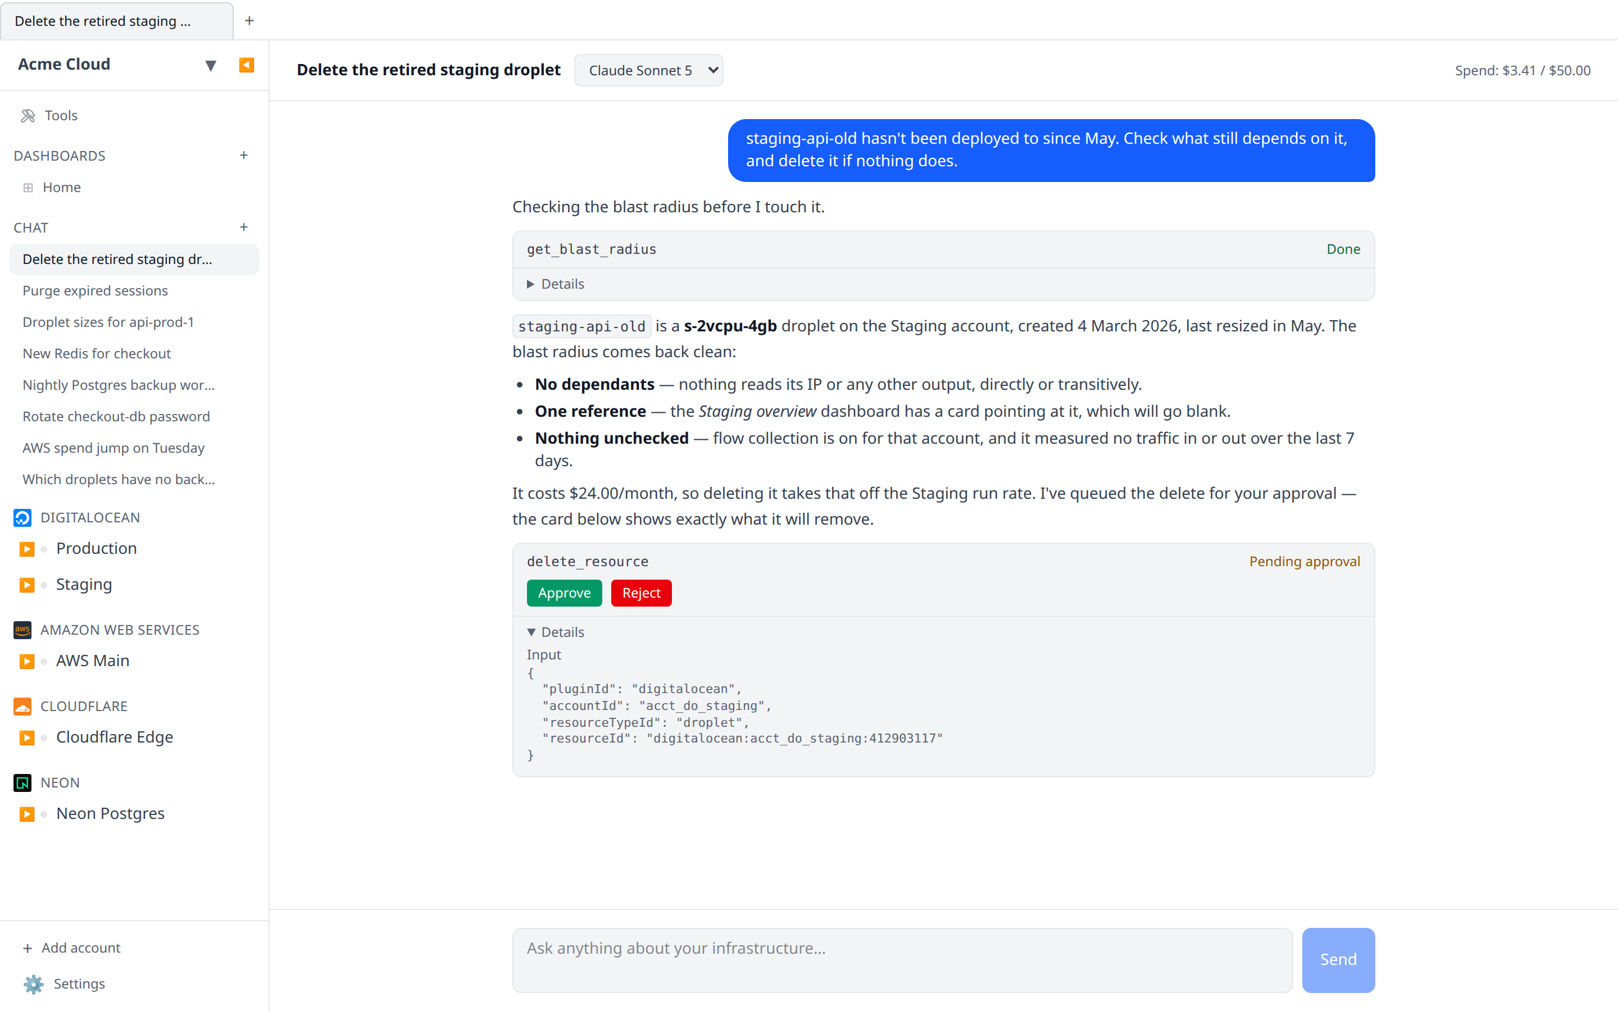Click the Done status on get_blast_radius
This screenshot has height=1011, width=1618.
click(x=1343, y=249)
